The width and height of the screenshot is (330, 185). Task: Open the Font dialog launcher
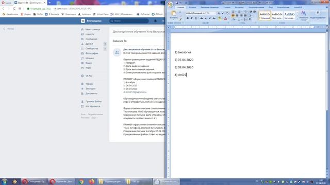tap(228, 23)
